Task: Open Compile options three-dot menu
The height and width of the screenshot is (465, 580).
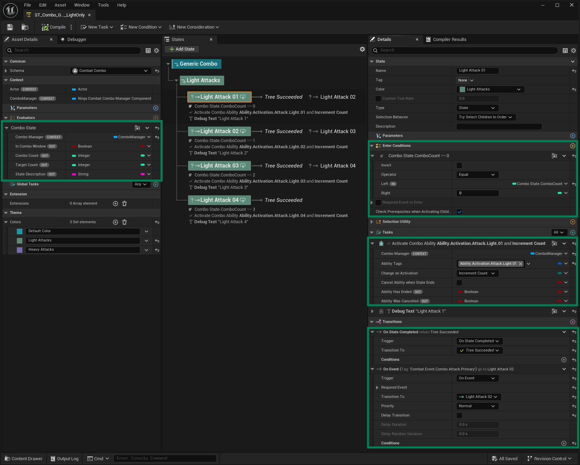Action: click(x=71, y=27)
